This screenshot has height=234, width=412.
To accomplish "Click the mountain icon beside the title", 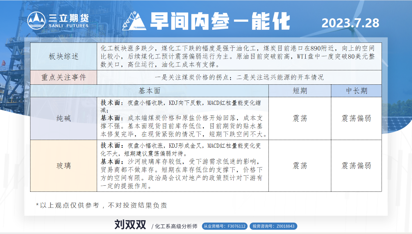I will click(x=133, y=21).
